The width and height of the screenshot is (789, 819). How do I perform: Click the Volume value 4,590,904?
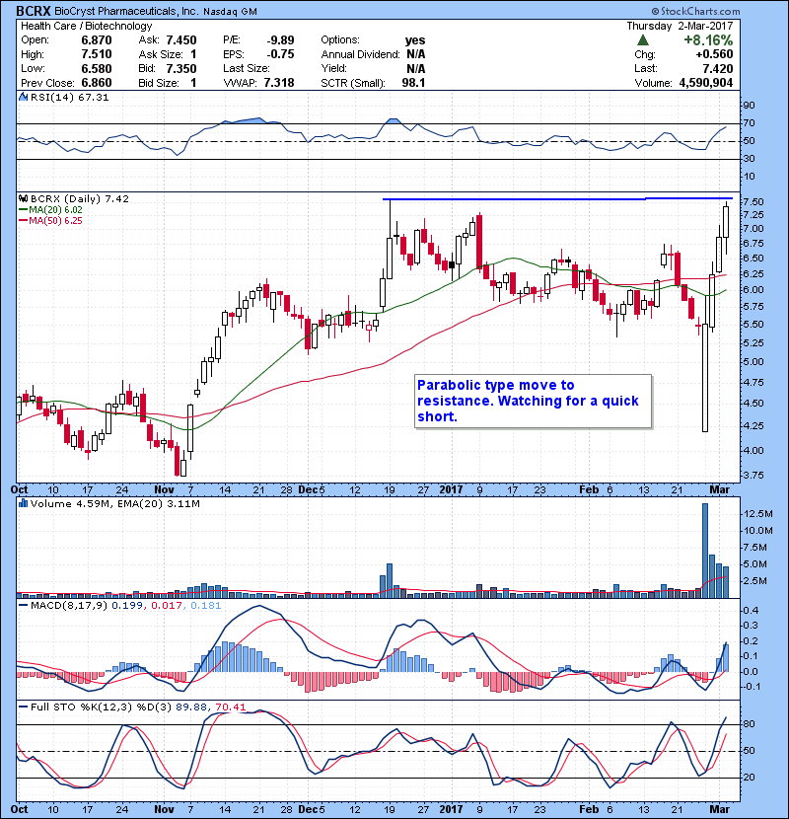tap(706, 83)
